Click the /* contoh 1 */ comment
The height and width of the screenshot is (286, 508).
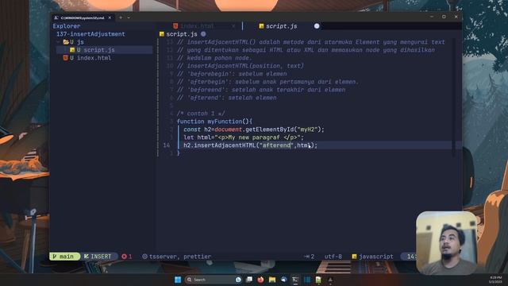tap(201, 114)
